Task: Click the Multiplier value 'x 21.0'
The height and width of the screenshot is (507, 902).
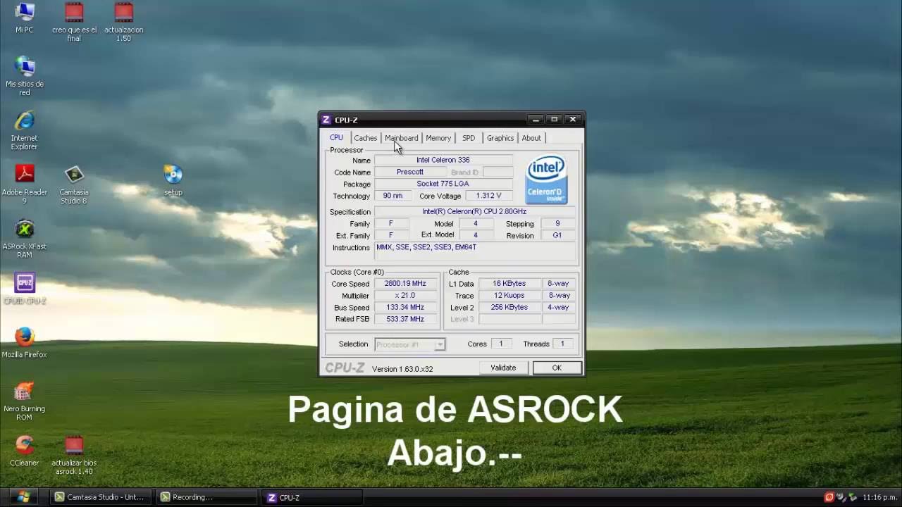Action: tap(405, 296)
